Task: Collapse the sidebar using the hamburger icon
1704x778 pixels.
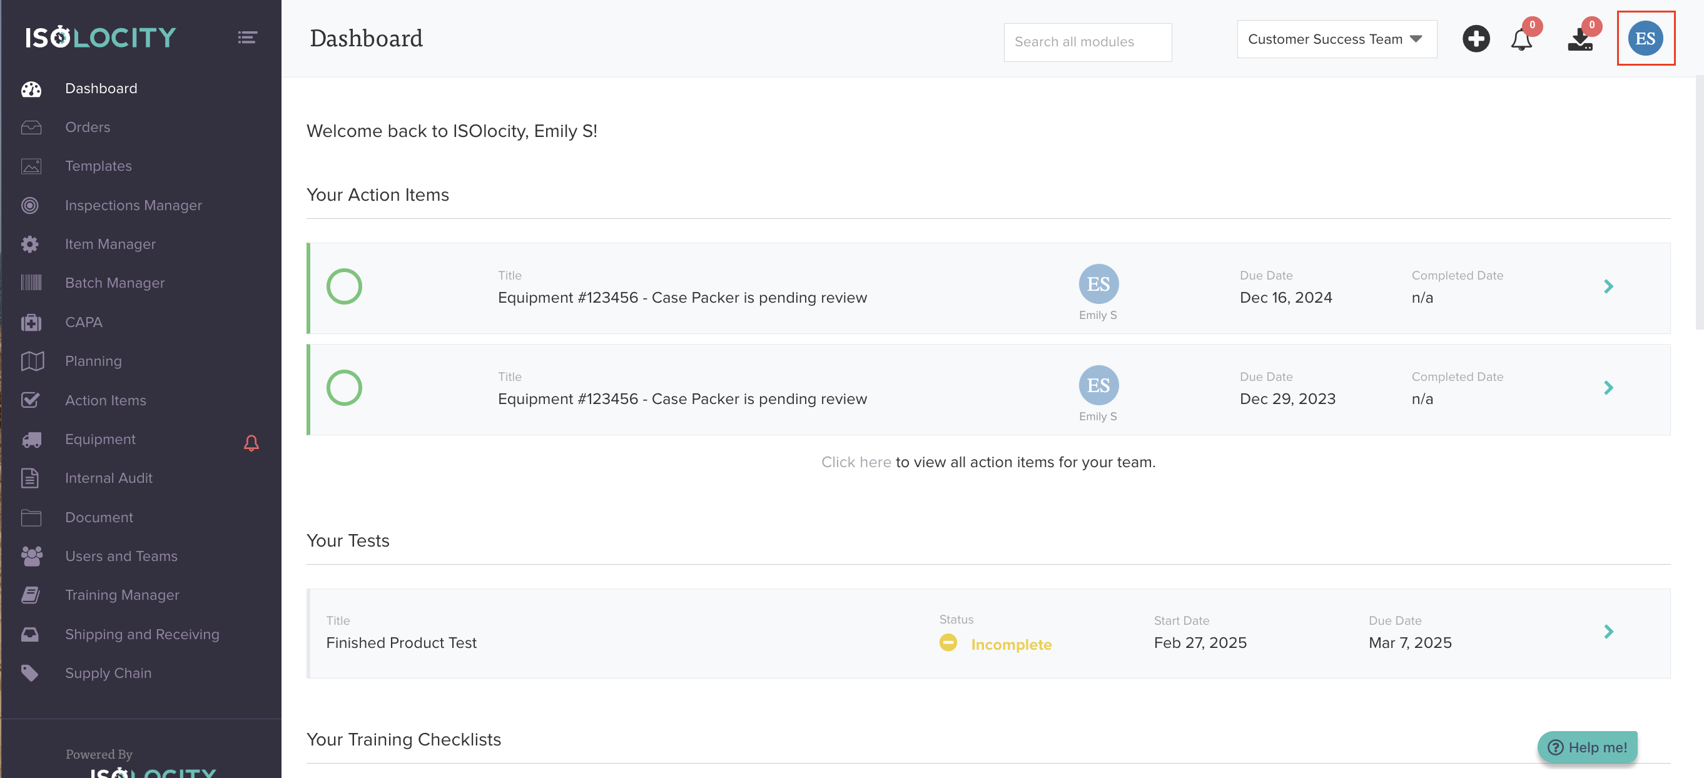Action: coord(247,38)
